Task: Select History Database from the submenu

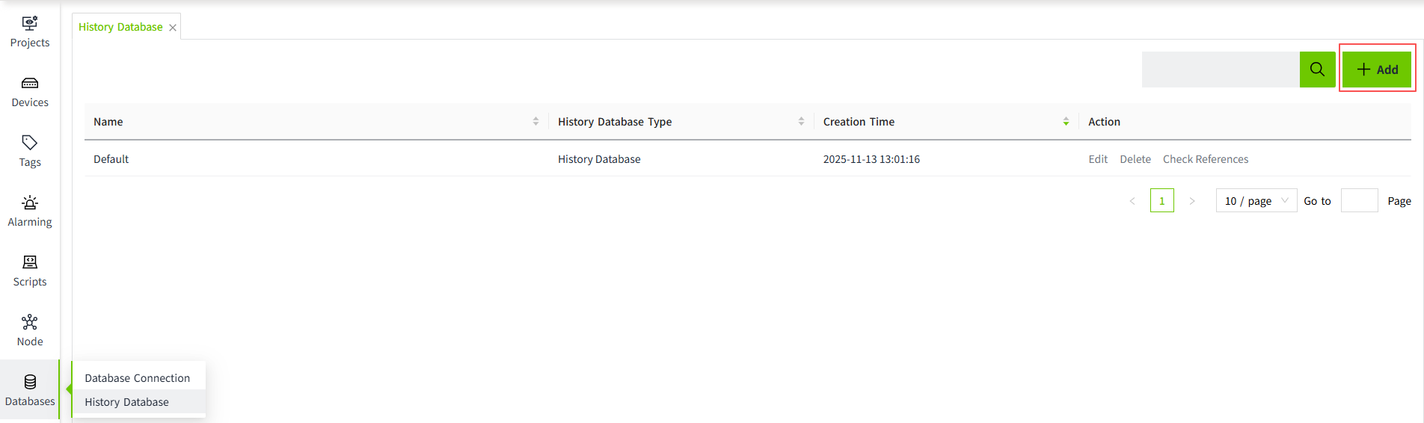Action: (127, 402)
